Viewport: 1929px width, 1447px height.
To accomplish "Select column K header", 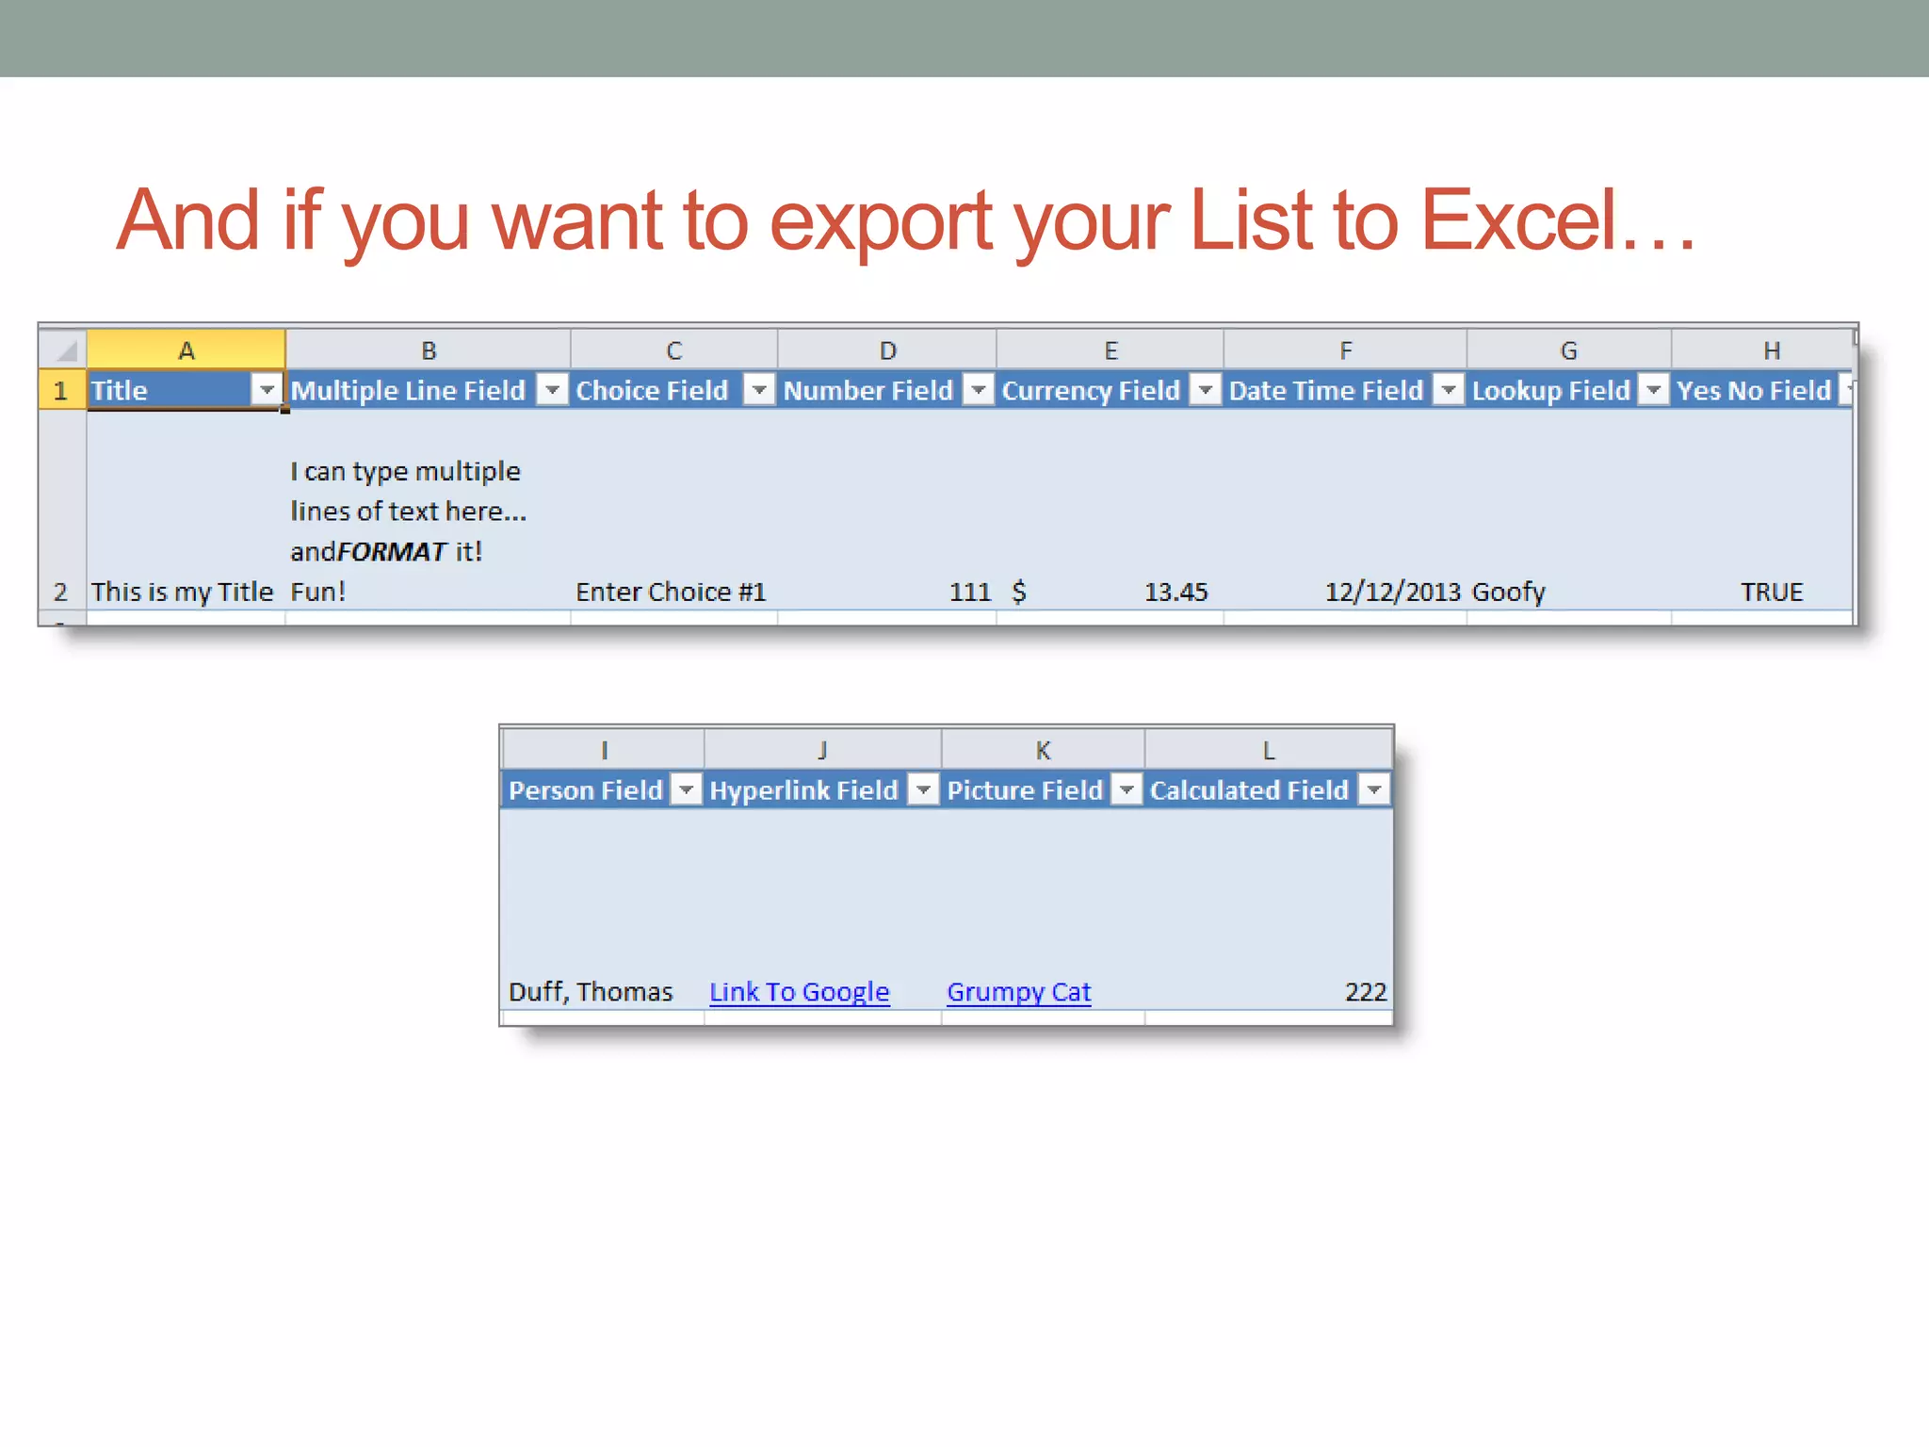I will [x=1044, y=750].
